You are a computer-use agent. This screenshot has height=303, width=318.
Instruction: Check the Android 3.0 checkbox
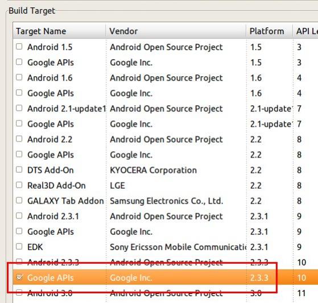[19, 292]
